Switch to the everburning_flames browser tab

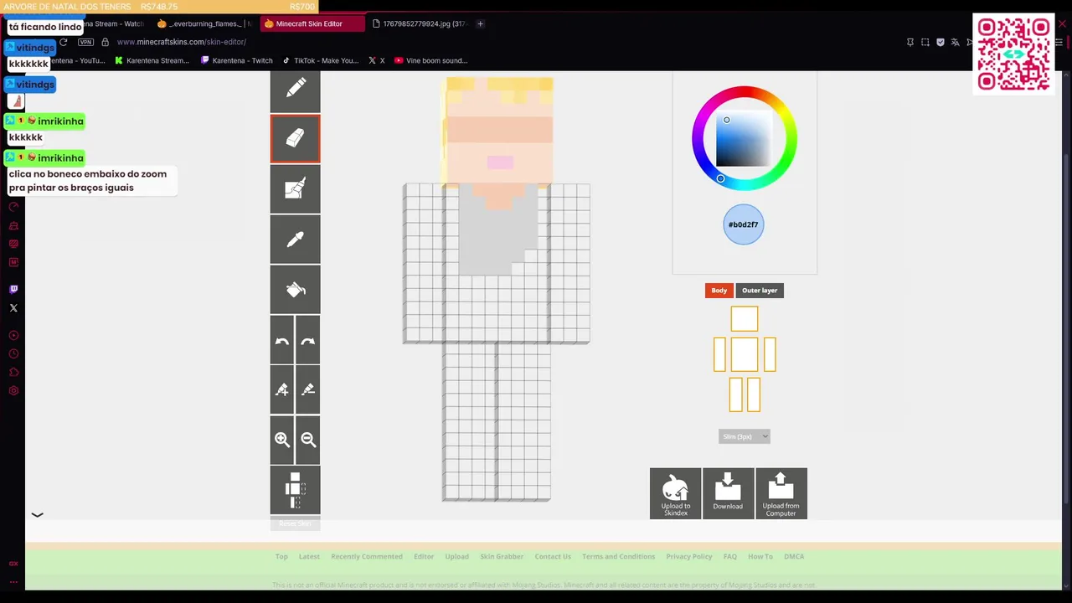click(x=204, y=23)
